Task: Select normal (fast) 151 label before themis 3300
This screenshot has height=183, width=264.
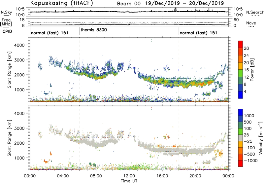Action: click(x=50, y=33)
